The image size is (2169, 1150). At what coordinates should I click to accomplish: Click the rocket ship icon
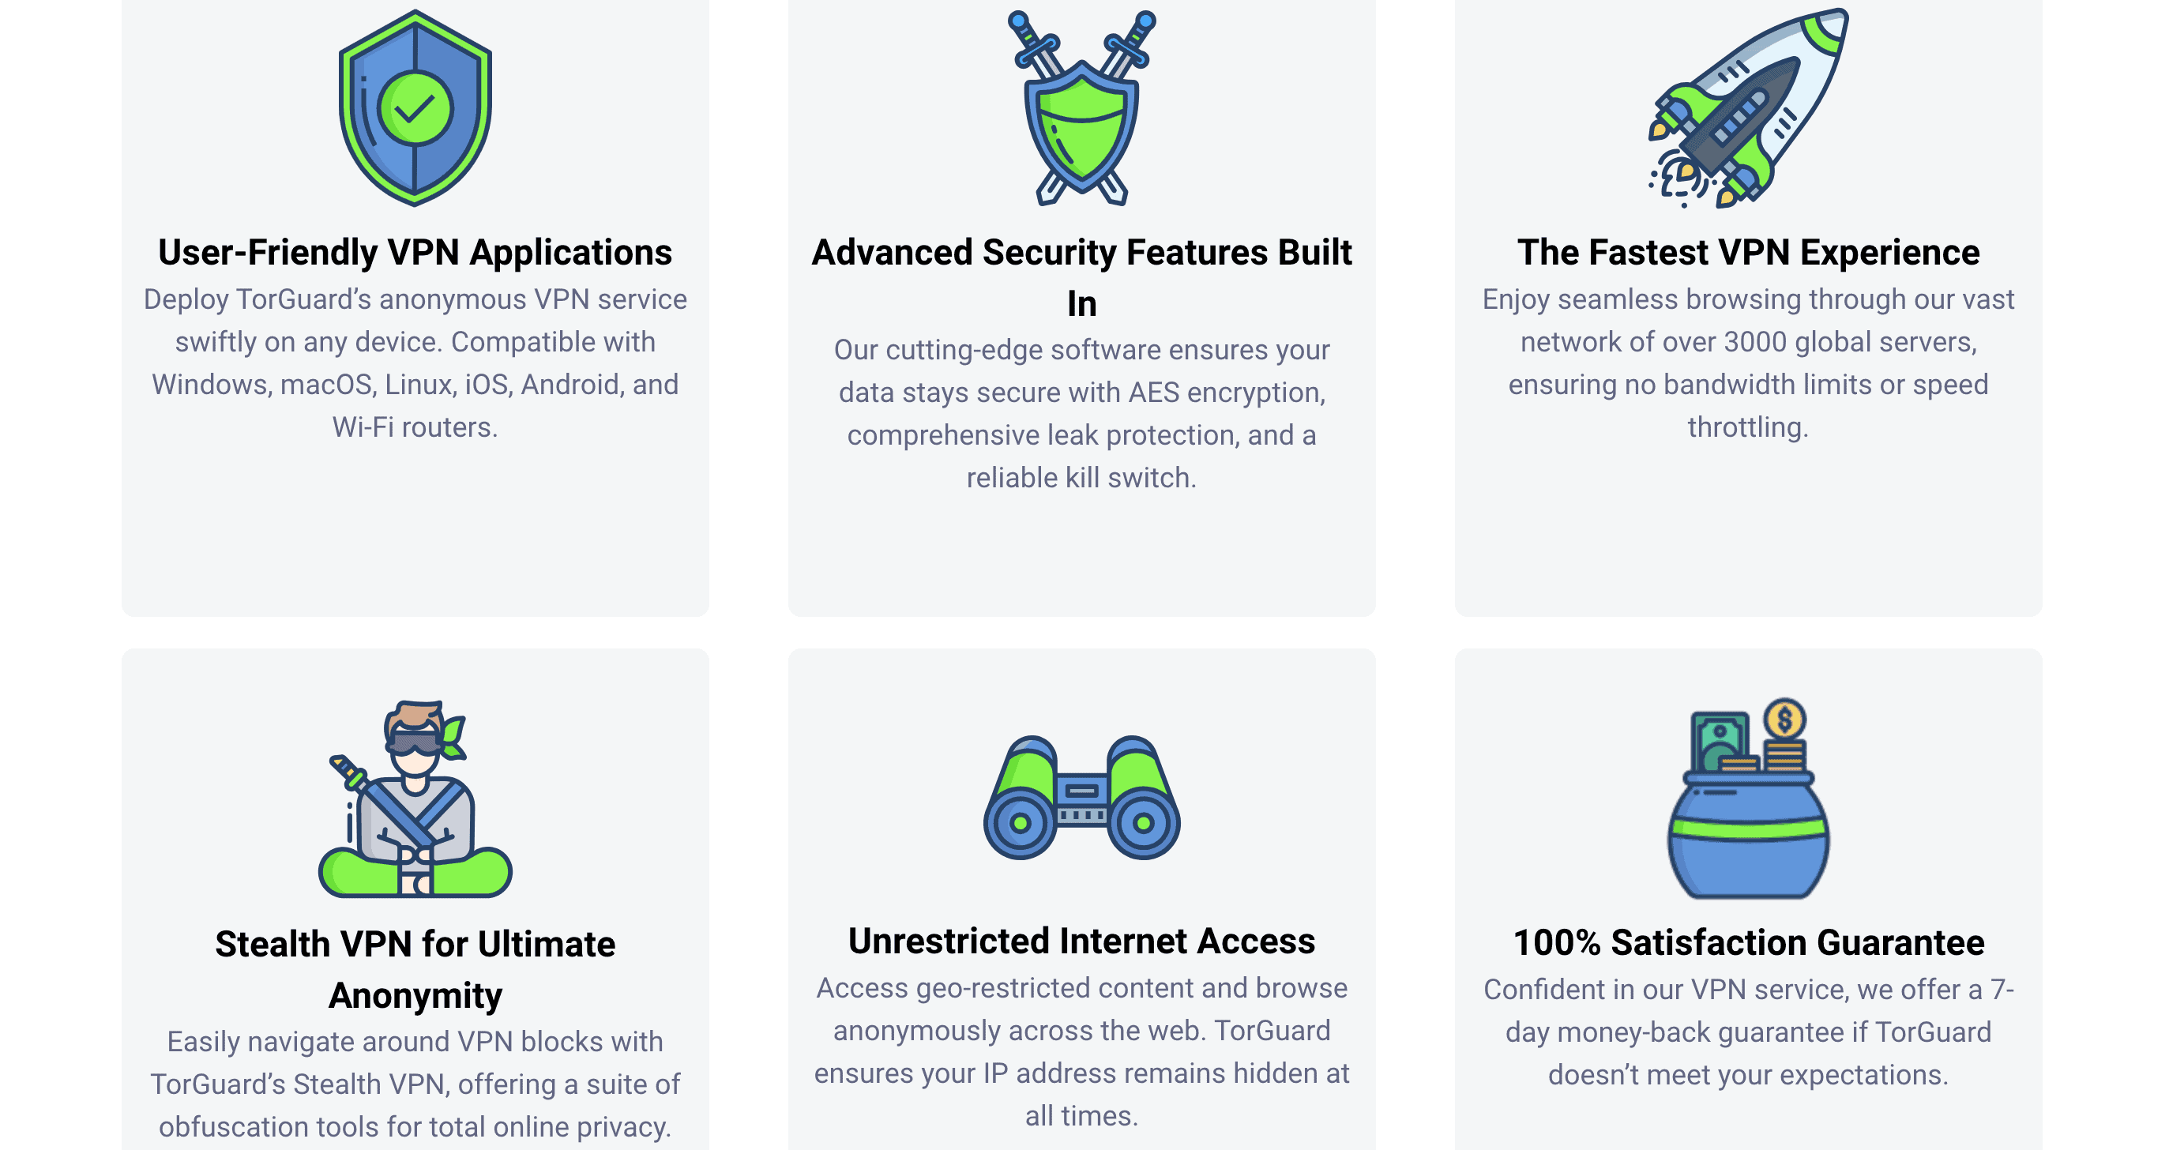pos(1749,107)
